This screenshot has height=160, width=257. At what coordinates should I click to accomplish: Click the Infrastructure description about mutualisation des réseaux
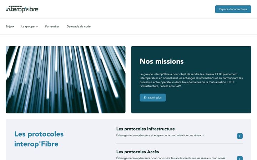point(160,135)
